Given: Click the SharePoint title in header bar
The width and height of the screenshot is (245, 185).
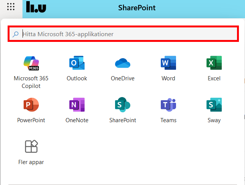Looking at the screenshot, I should point(137,8).
